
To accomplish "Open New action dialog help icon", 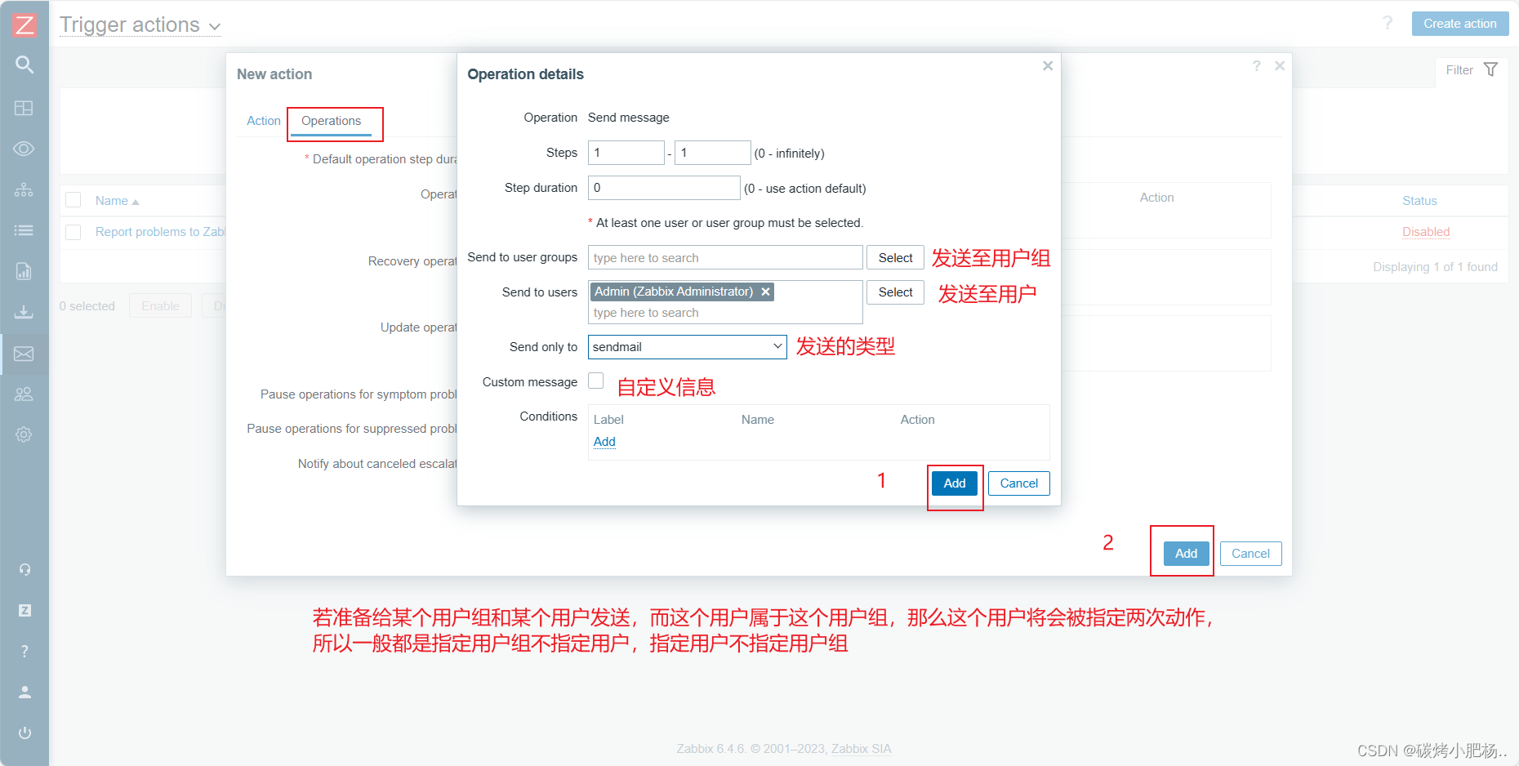I will click(x=1257, y=66).
